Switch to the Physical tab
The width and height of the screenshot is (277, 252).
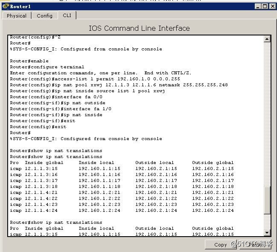click(17, 15)
